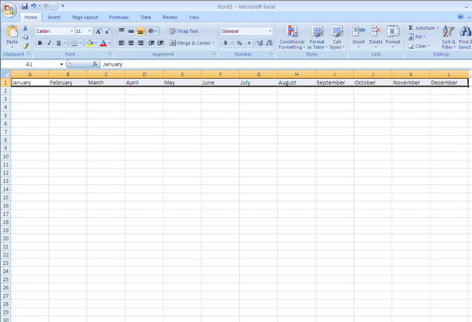Increase decimal places

pyautogui.click(x=260, y=43)
